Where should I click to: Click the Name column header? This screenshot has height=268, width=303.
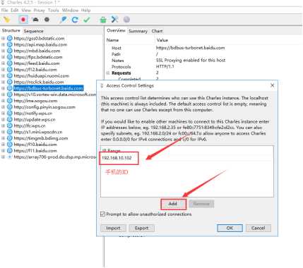click(x=112, y=40)
